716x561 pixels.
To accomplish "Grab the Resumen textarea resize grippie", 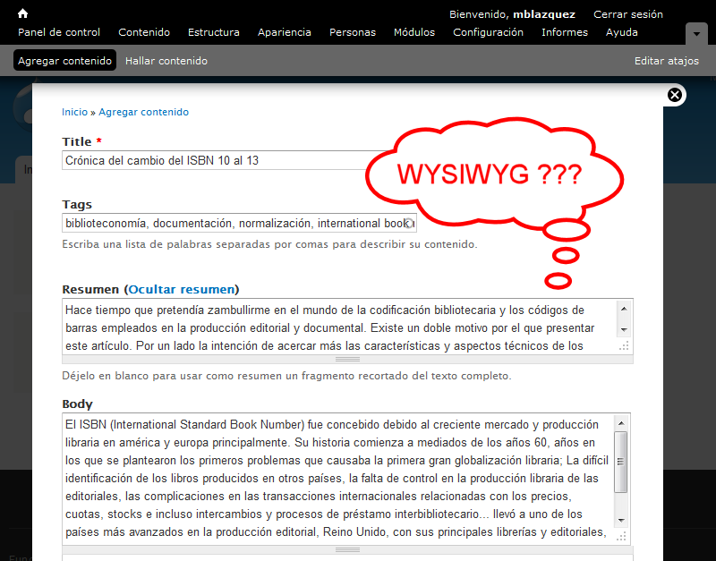I will [x=347, y=359].
